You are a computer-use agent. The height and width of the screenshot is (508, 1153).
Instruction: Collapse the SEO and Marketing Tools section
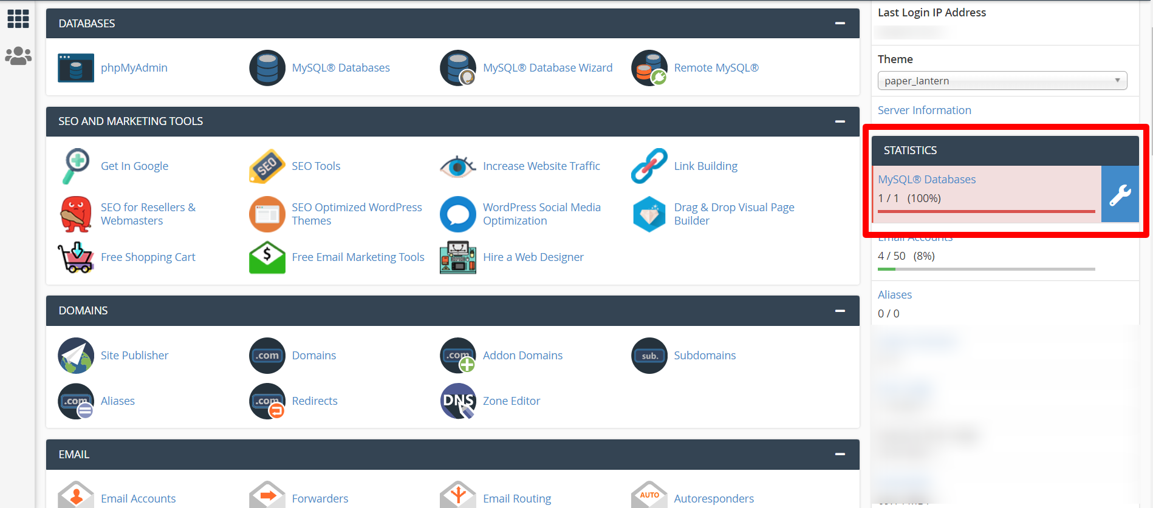point(840,121)
